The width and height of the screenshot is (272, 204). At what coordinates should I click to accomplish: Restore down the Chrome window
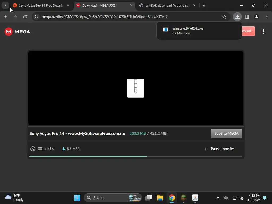coord(254,5)
